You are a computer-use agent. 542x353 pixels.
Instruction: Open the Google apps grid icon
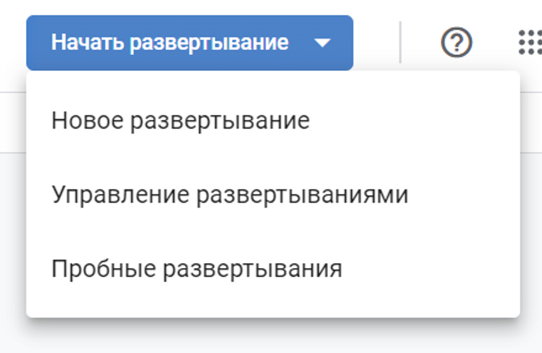[x=530, y=43]
